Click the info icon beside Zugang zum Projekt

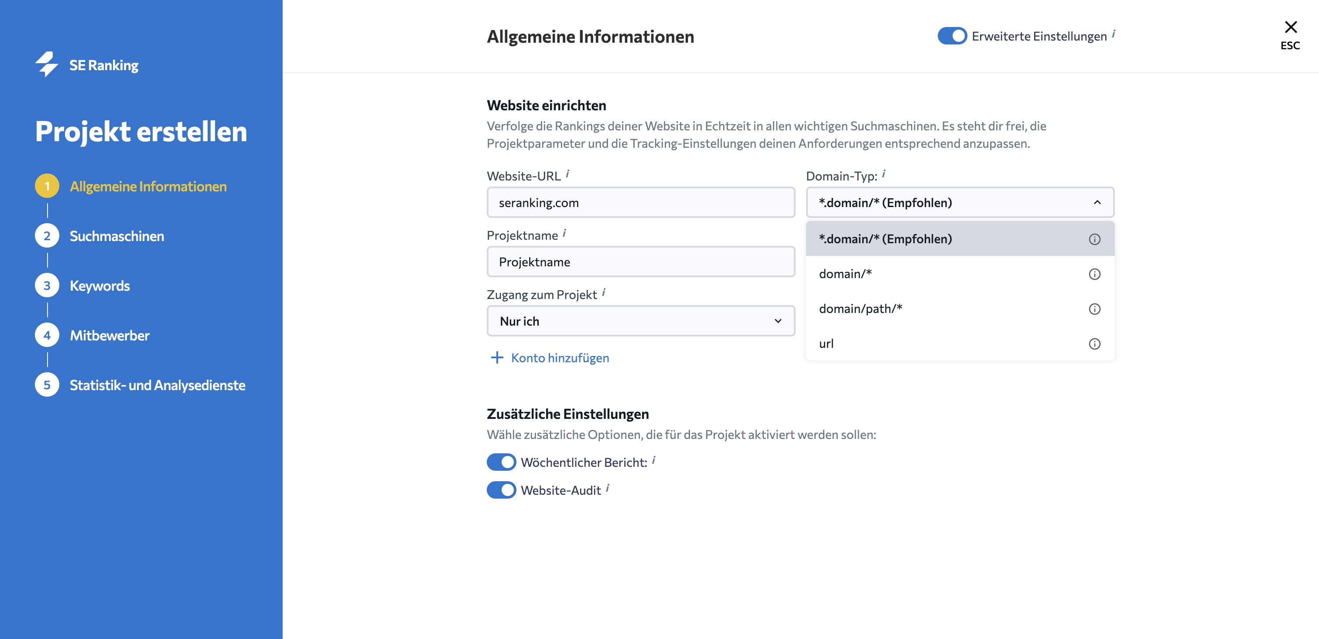click(x=604, y=292)
